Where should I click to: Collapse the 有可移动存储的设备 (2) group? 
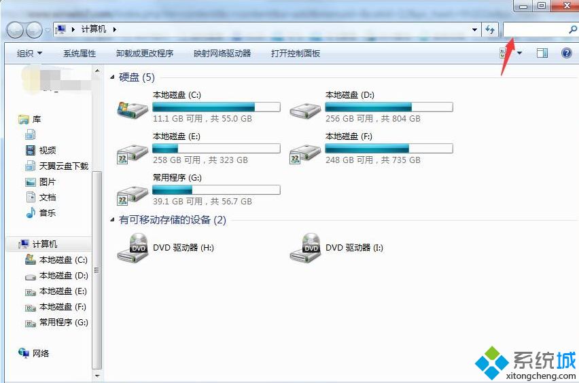pyautogui.click(x=112, y=220)
